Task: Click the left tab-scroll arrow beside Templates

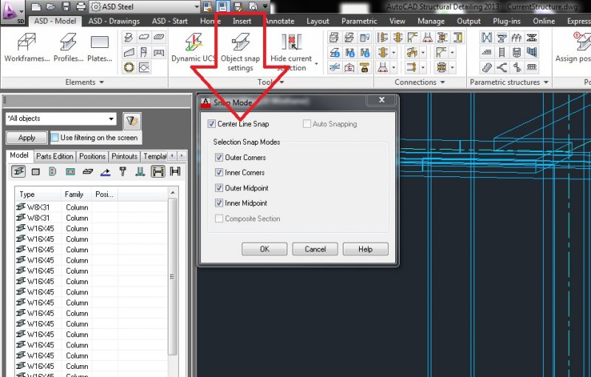Action: click(172, 156)
